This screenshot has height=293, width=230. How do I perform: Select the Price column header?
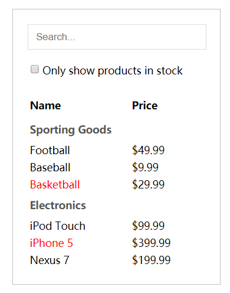144,106
